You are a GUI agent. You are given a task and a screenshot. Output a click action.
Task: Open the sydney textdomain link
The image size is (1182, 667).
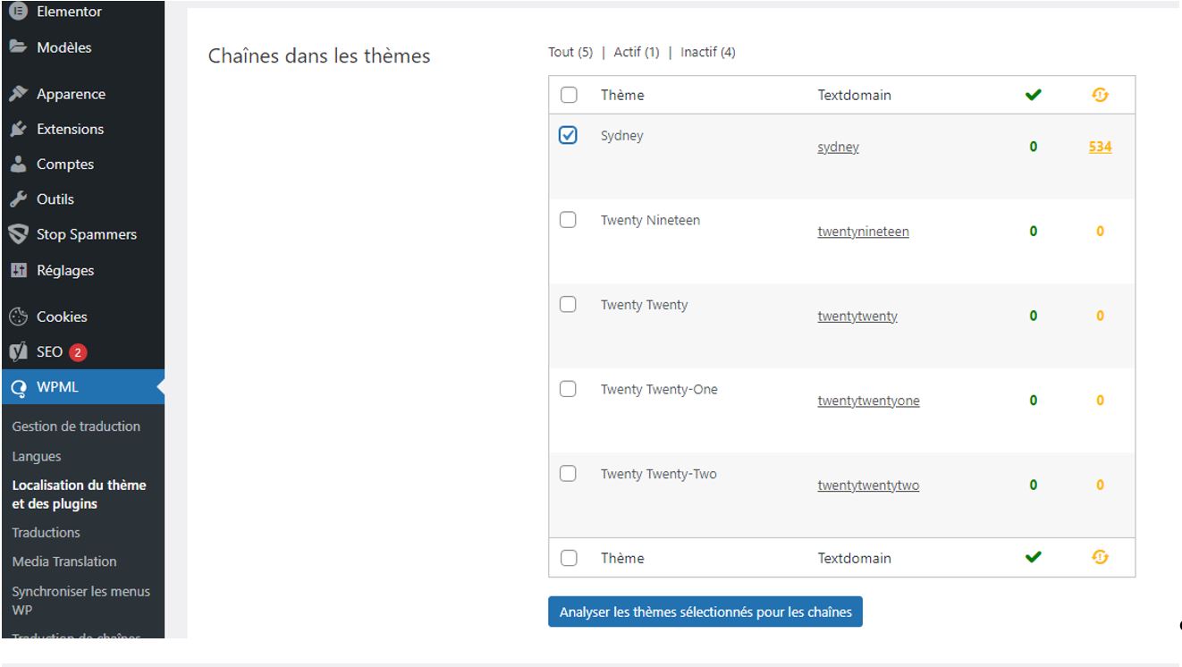[839, 148]
